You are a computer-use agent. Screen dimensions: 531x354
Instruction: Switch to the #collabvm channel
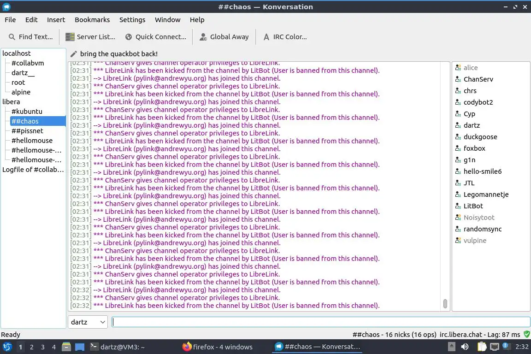(x=28, y=63)
